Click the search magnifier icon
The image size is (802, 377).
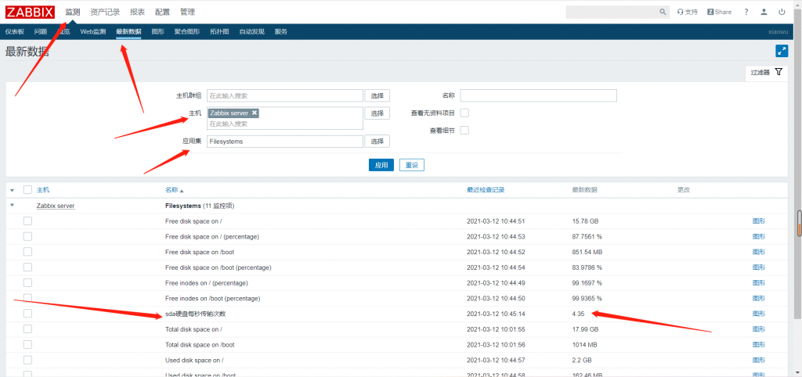coord(663,12)
